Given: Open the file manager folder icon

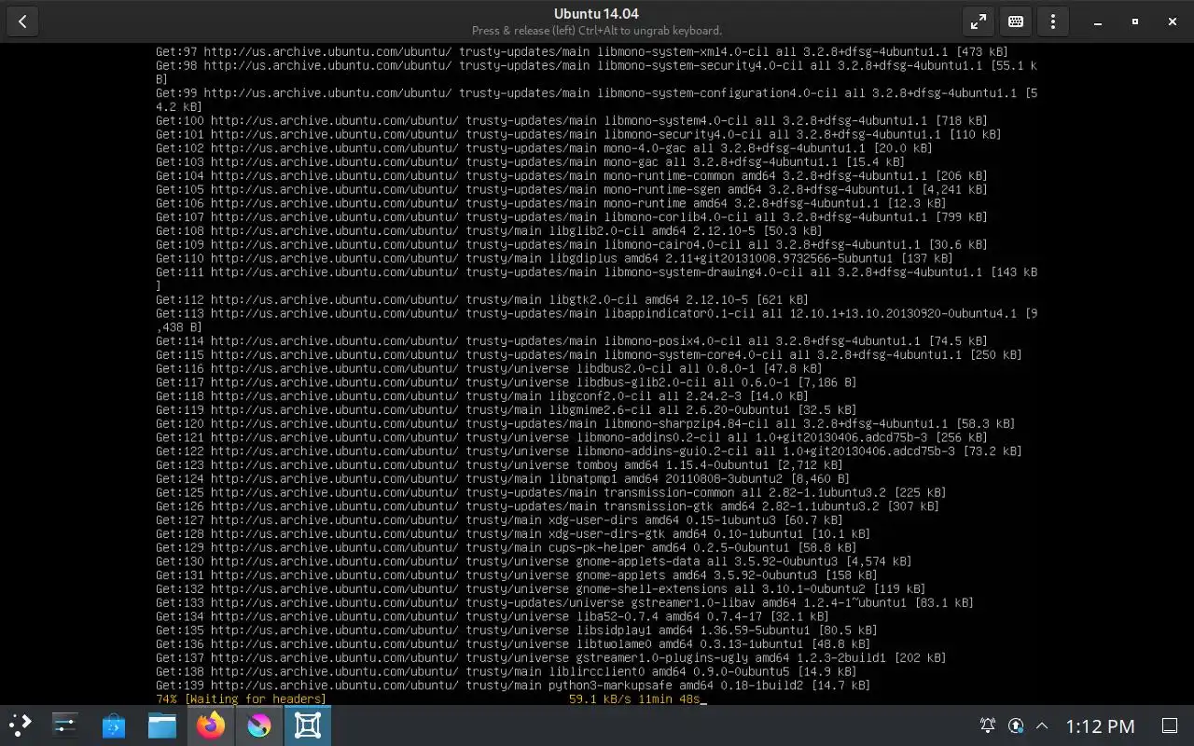Looking at the screenshot, I should pos(162,725).
